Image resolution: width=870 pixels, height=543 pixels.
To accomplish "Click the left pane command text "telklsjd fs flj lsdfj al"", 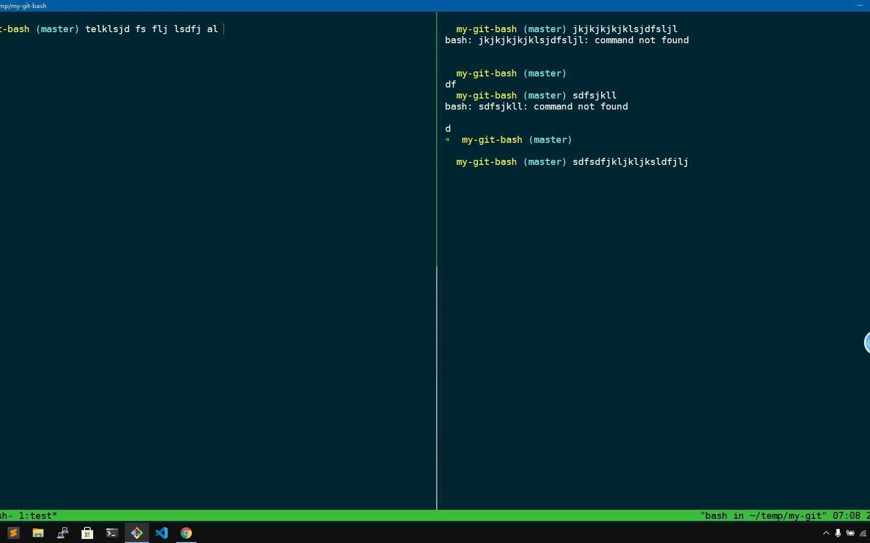I will [152, 29].
